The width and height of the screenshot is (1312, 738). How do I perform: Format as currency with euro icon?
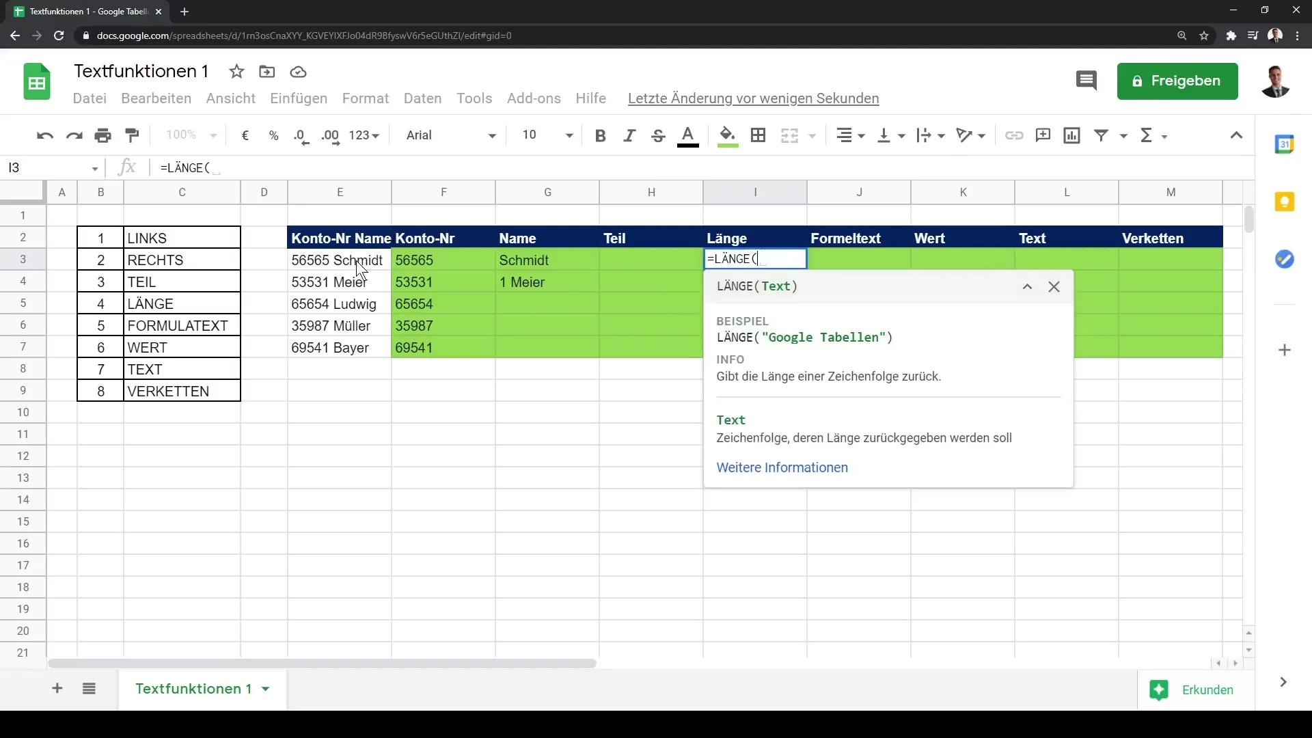click(245, 135)
